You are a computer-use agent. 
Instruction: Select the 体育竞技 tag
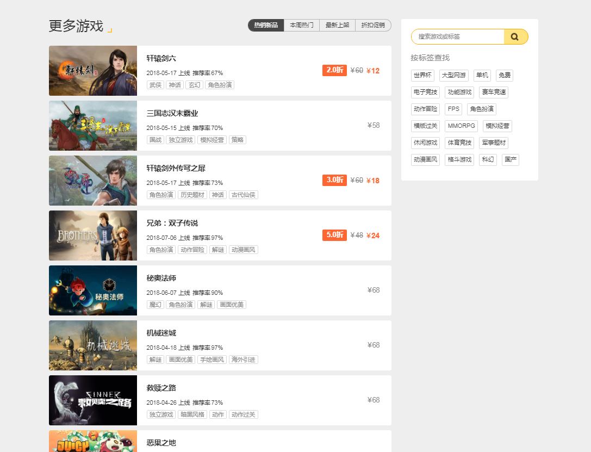[x=459, y=143]
